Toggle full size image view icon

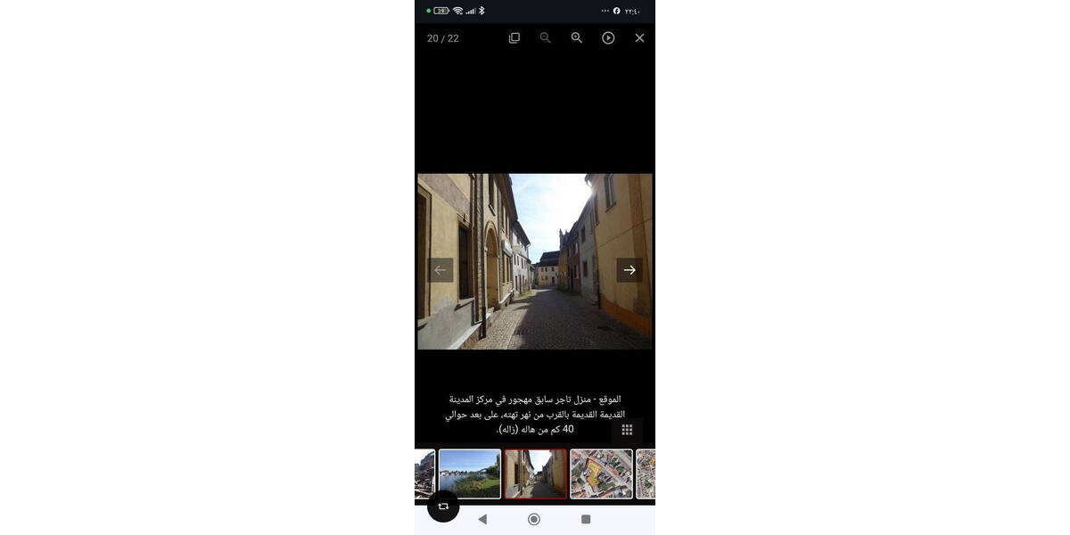tap(514, 38)
